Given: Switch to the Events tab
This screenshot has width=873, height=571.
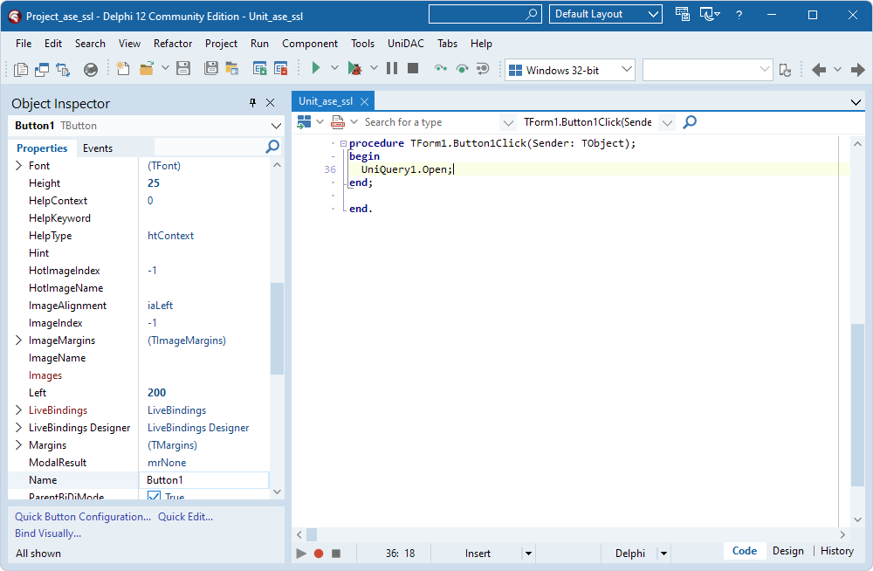Looking at the screenshot, I should pos(98,148).
